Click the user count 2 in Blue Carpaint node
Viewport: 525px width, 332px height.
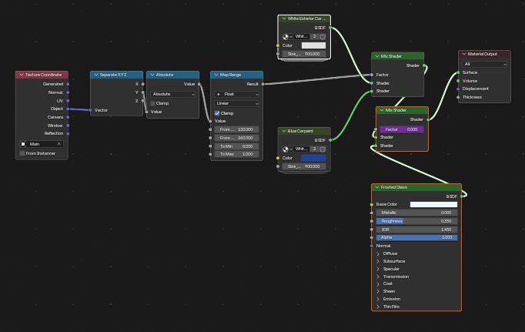tap(314, 149)
